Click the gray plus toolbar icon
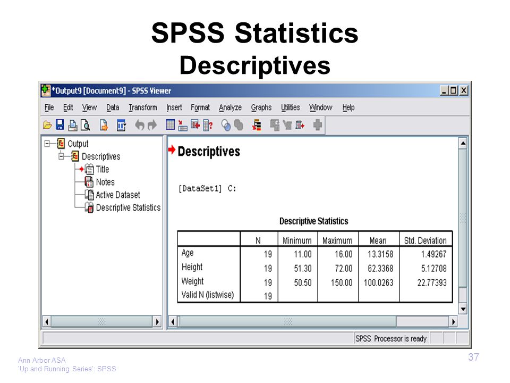 [318, 124]
